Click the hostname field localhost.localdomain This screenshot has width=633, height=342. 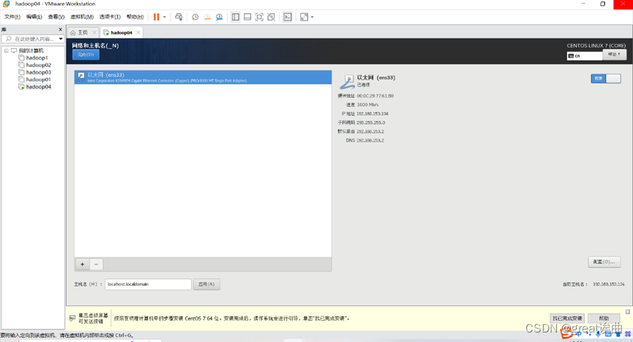pos(148,284)
